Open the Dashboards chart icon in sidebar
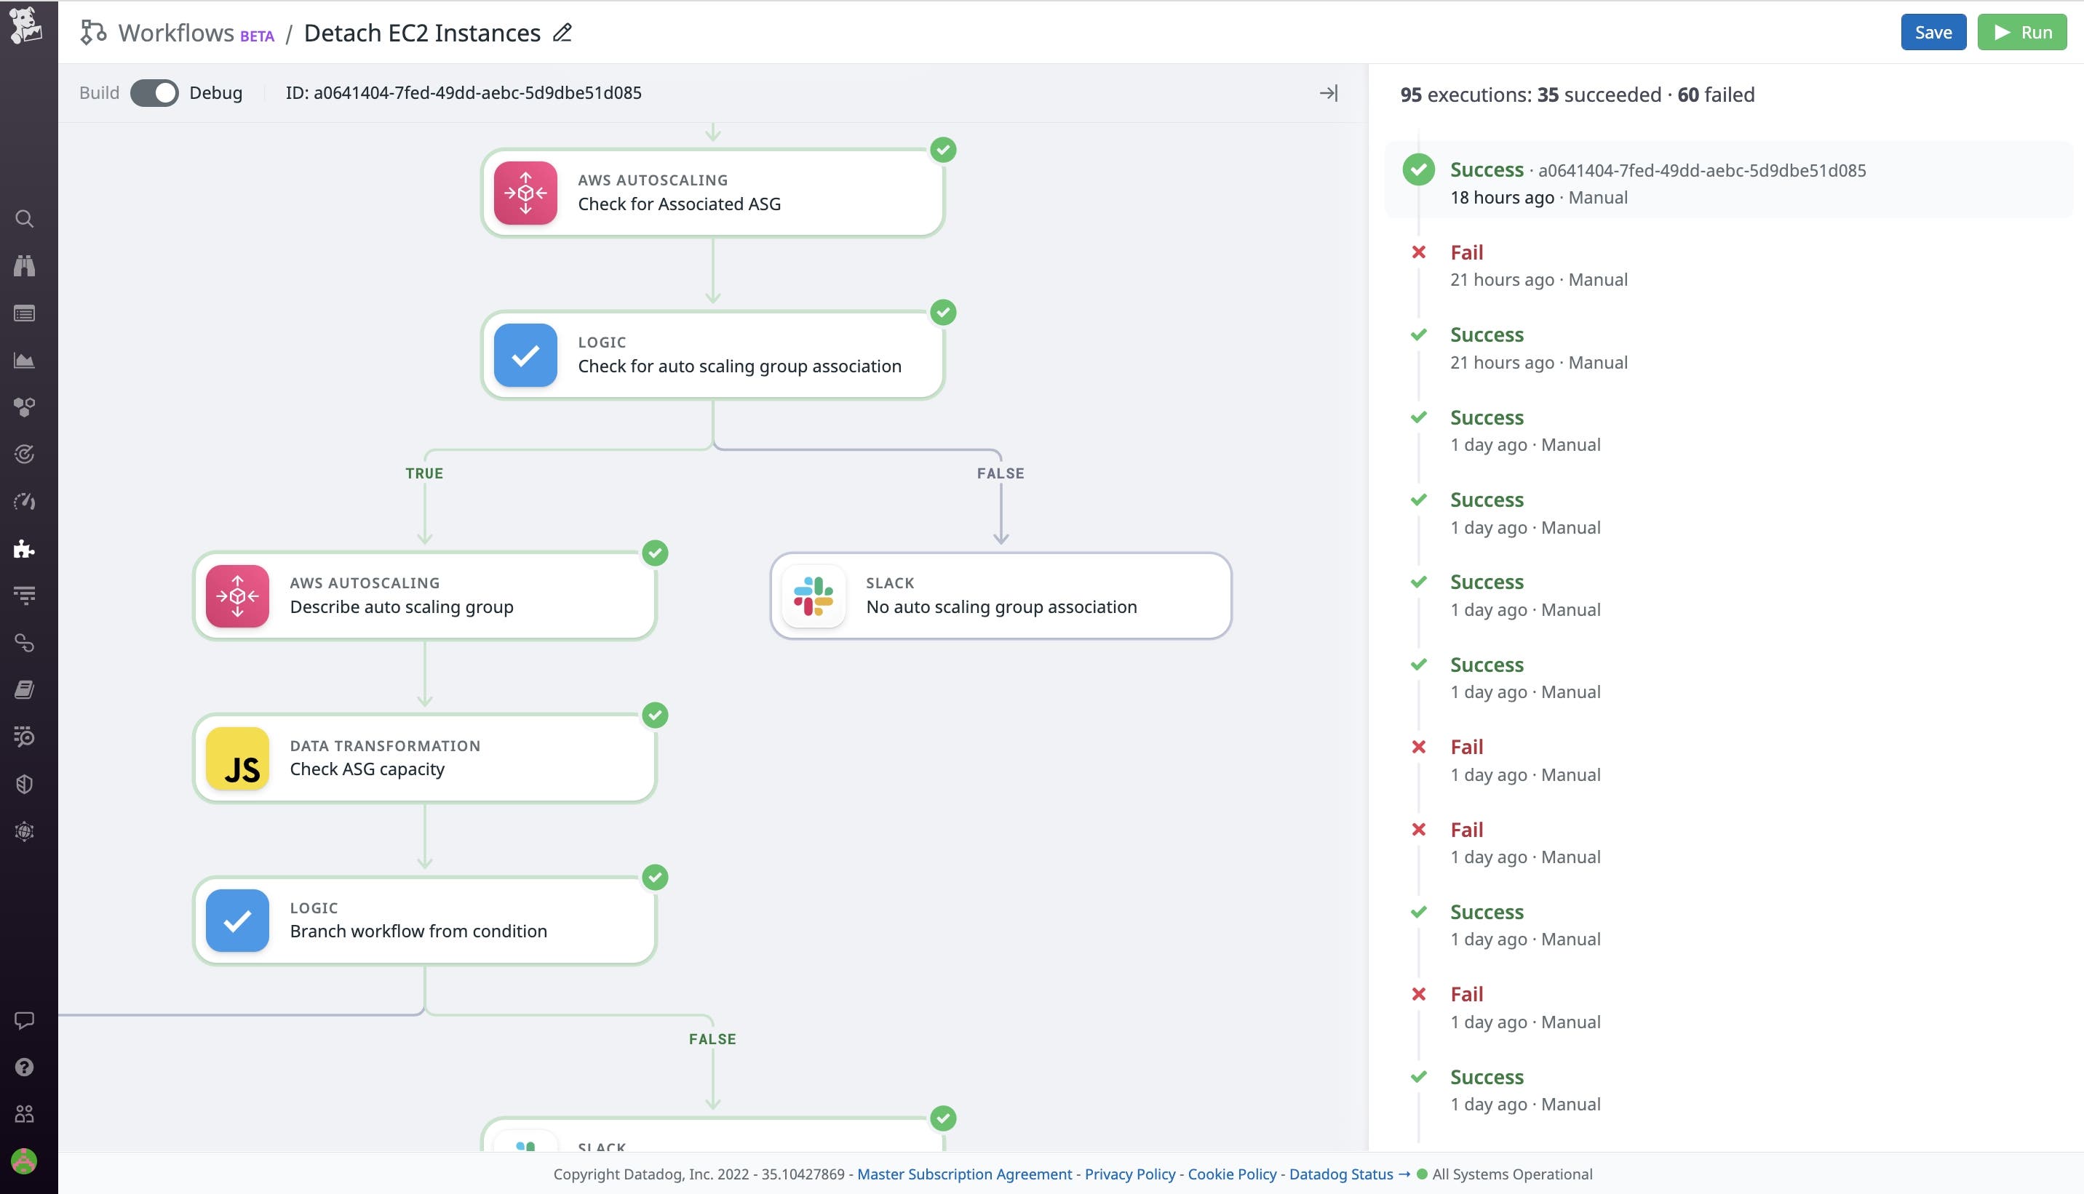This screenshot has width=2084, height=1194. pyautogui.click(x=25, y=359)
